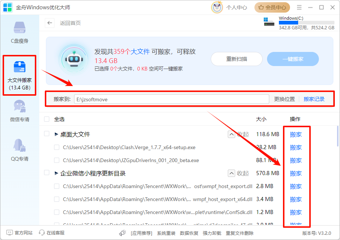This screenshot has height=240, width=340.
Task: Check the ConfSdk.dll file checkbox
Action: [x=57, y=212]
